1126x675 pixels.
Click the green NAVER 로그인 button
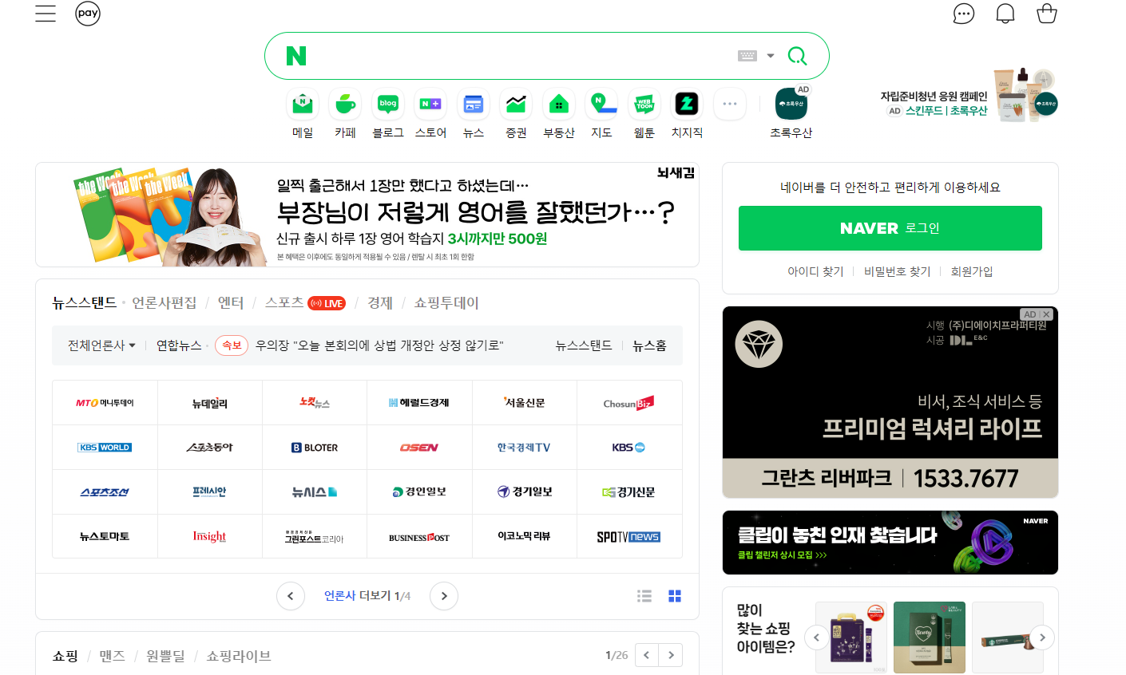890,228
